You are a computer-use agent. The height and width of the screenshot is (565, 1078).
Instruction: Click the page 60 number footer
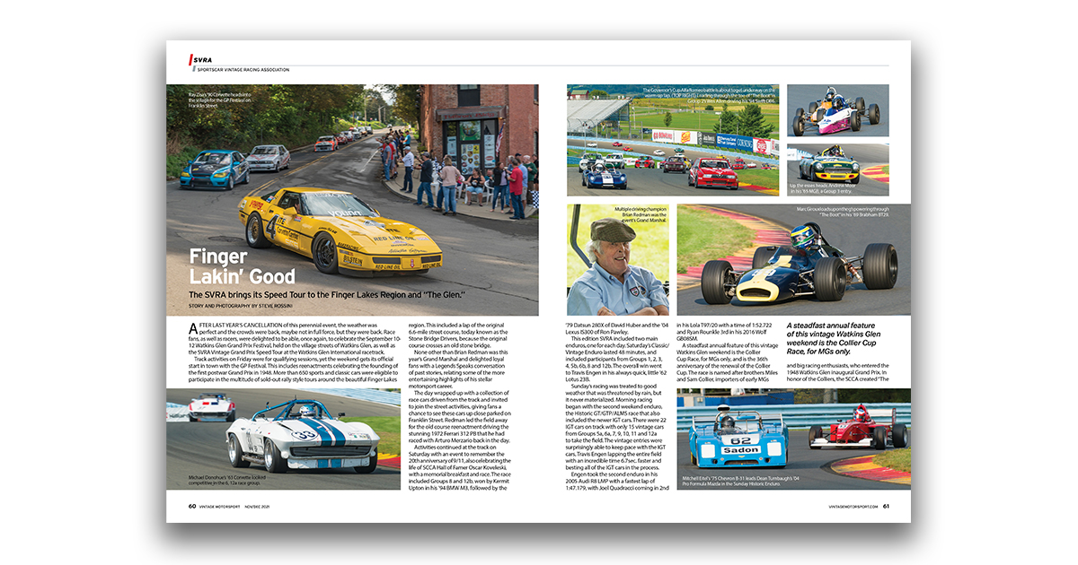coord(192,506)
